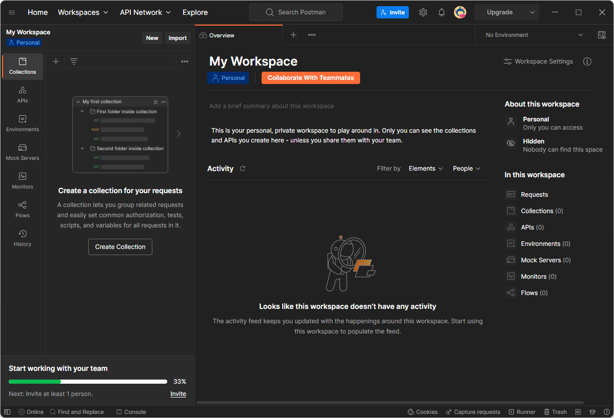Click the plus icon to create a new collection

56,61
